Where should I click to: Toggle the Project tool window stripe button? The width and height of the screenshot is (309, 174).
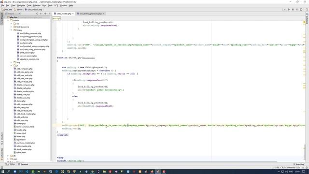pyautogui.click(x=2, y=18)
